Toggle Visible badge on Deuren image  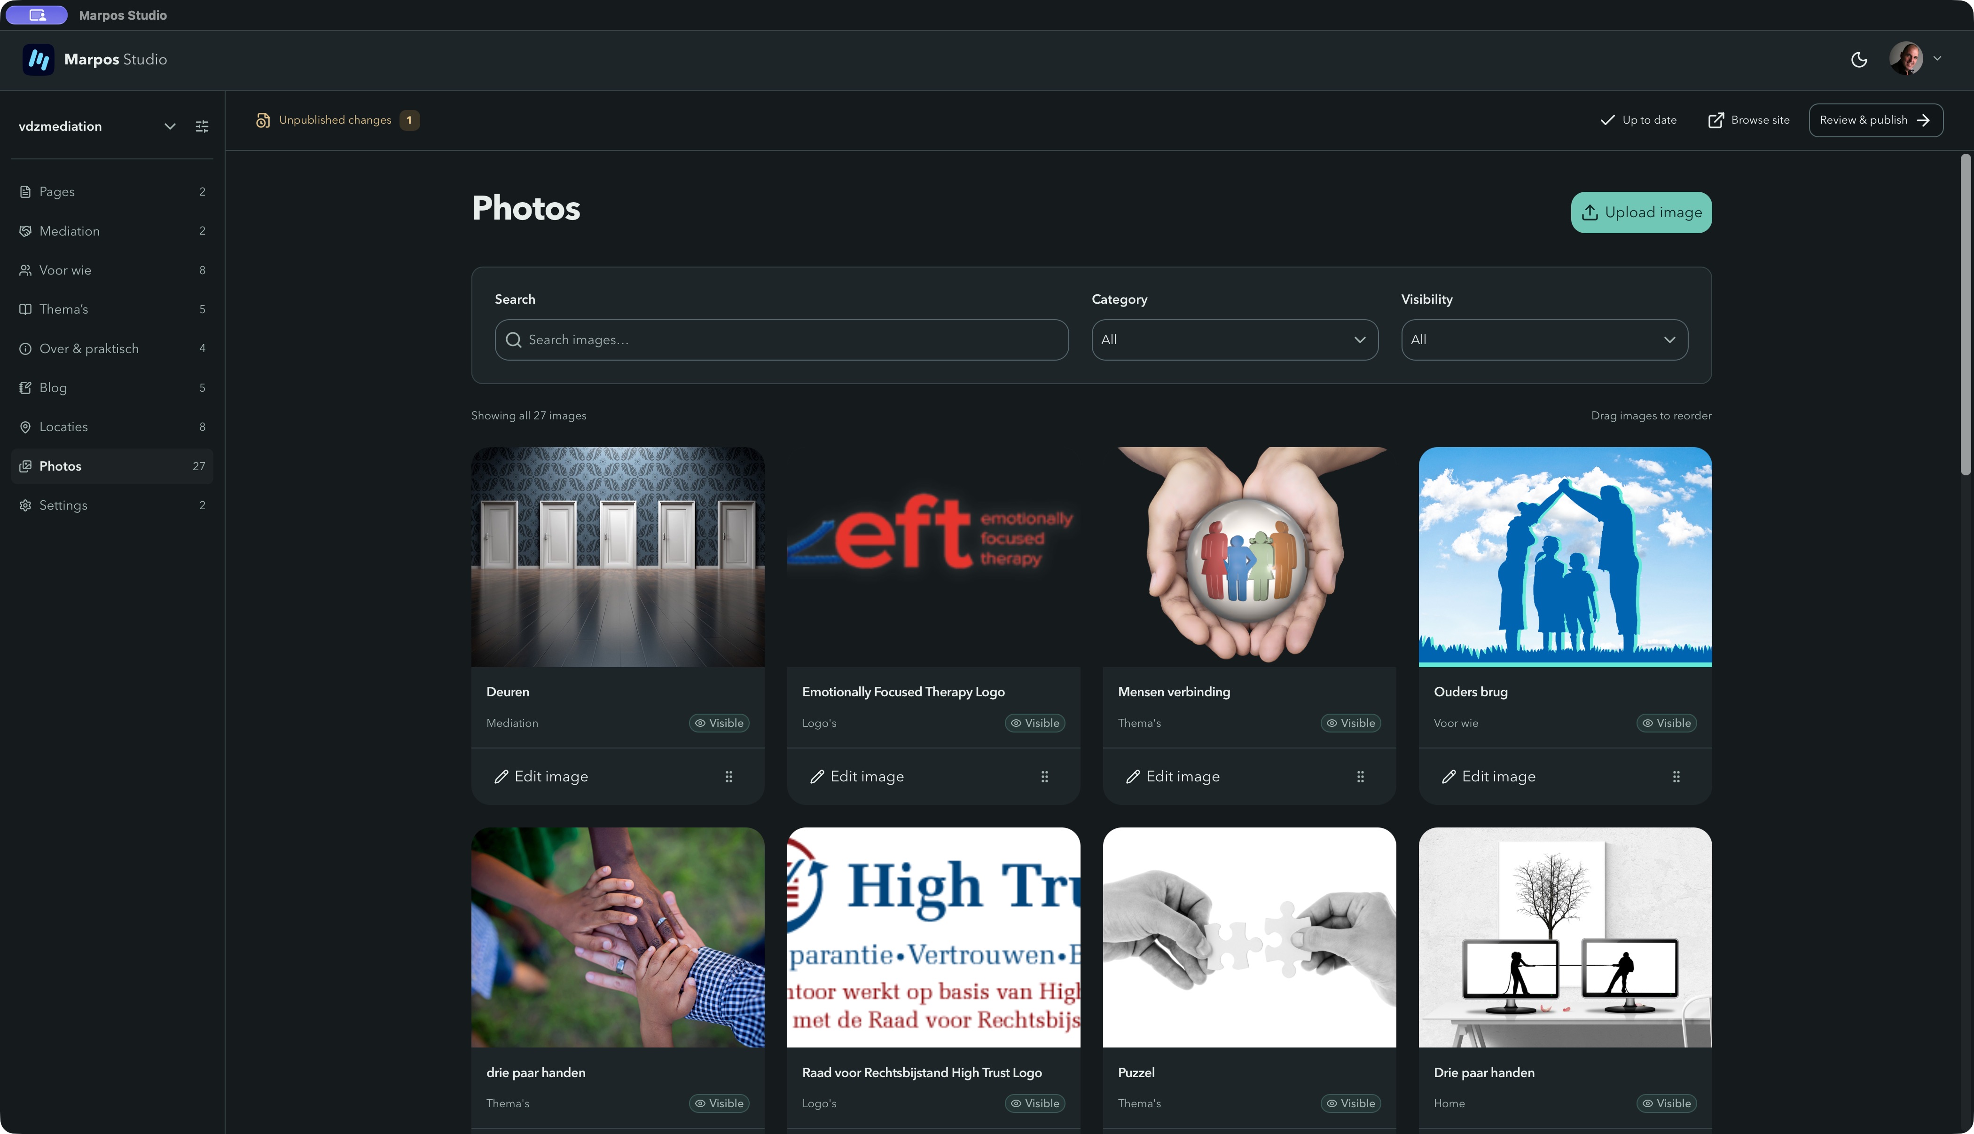pos(719,723)
